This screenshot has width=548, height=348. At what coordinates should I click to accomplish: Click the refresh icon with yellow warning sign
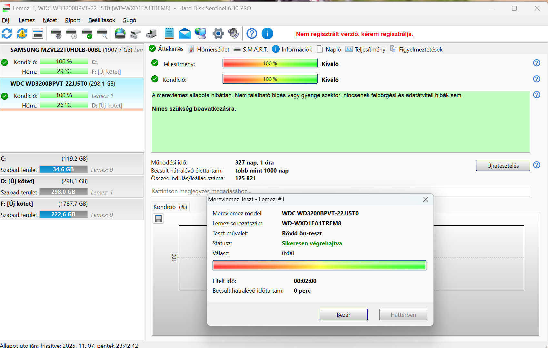(22, 33)
